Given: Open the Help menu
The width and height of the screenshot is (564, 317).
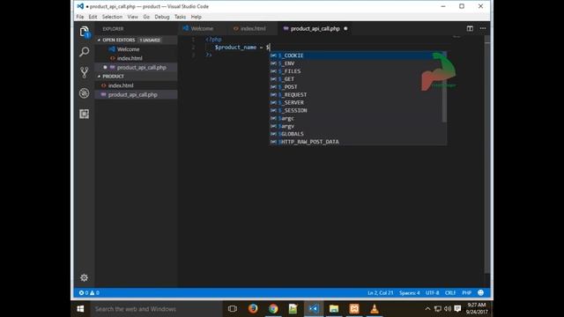Looking at the screenshot, I should [196, 17].
